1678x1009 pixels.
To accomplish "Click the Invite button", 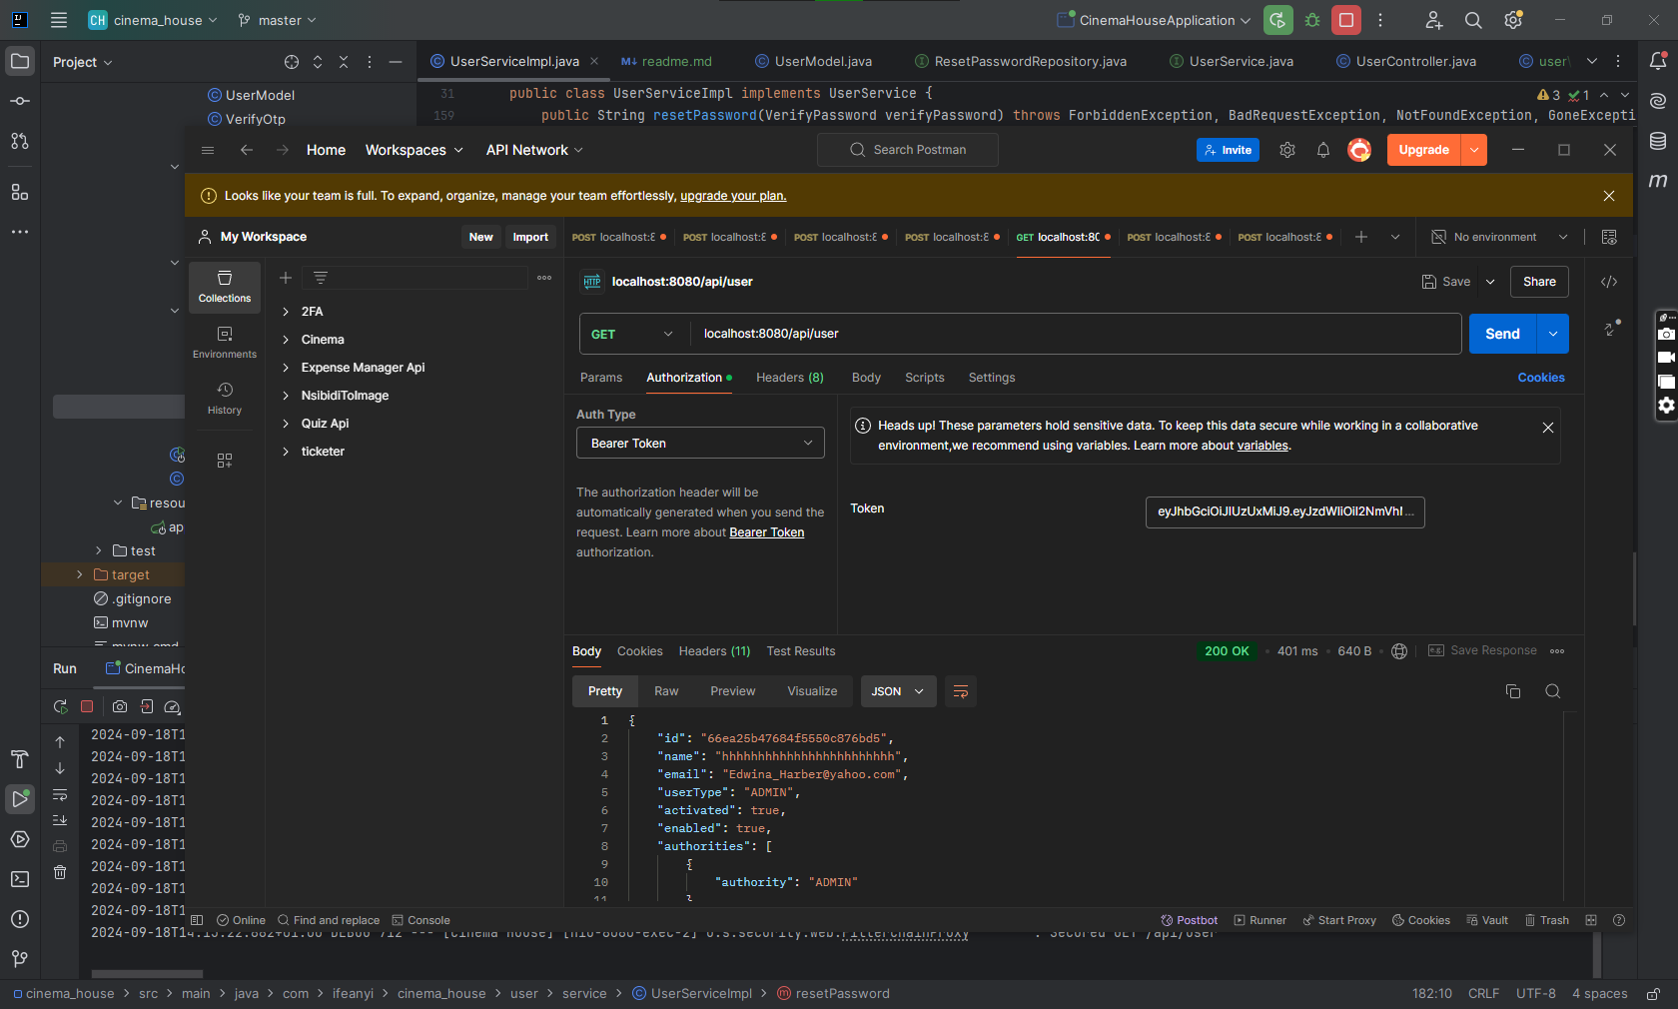I will (1228, 150).
